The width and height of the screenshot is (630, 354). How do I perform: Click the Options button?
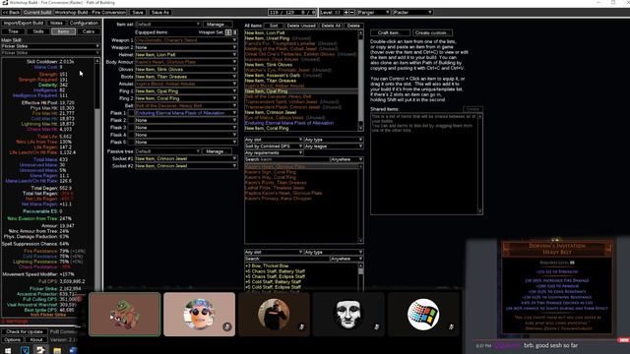[x=13, y=340]
